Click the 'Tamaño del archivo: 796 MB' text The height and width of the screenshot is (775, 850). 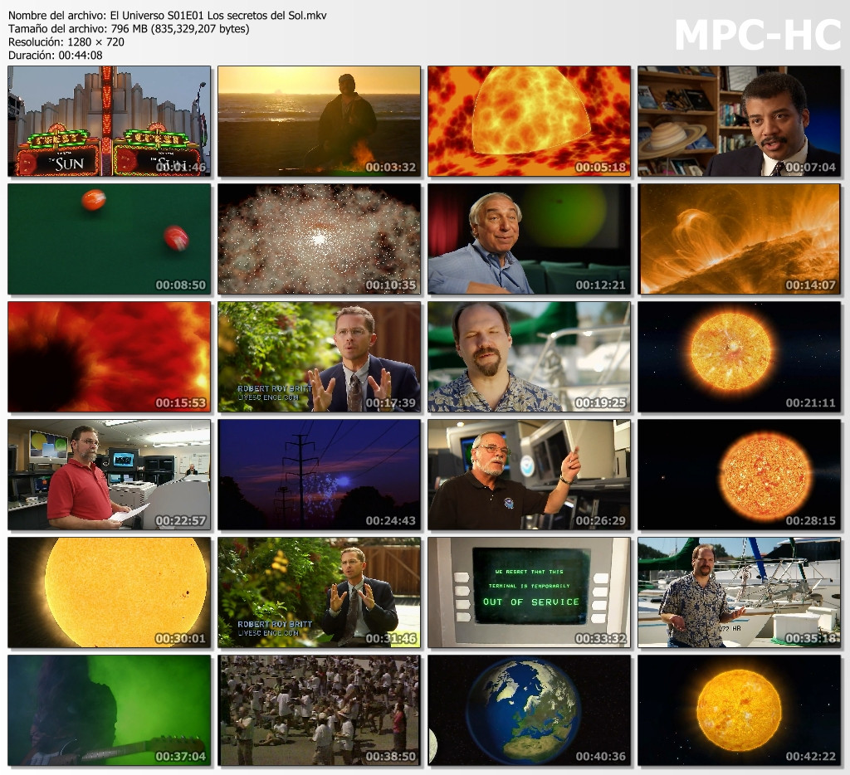click(129, 29)
